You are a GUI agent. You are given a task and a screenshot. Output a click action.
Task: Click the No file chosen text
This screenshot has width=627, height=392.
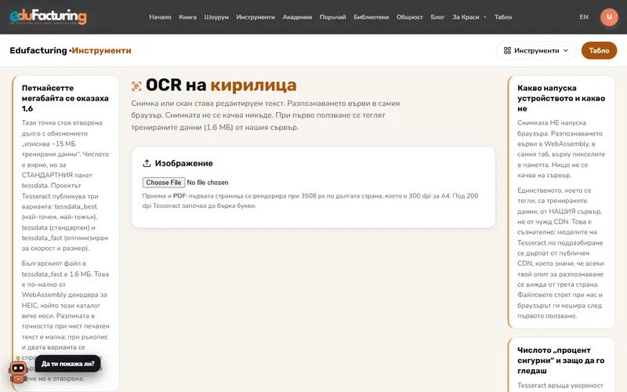208,183
